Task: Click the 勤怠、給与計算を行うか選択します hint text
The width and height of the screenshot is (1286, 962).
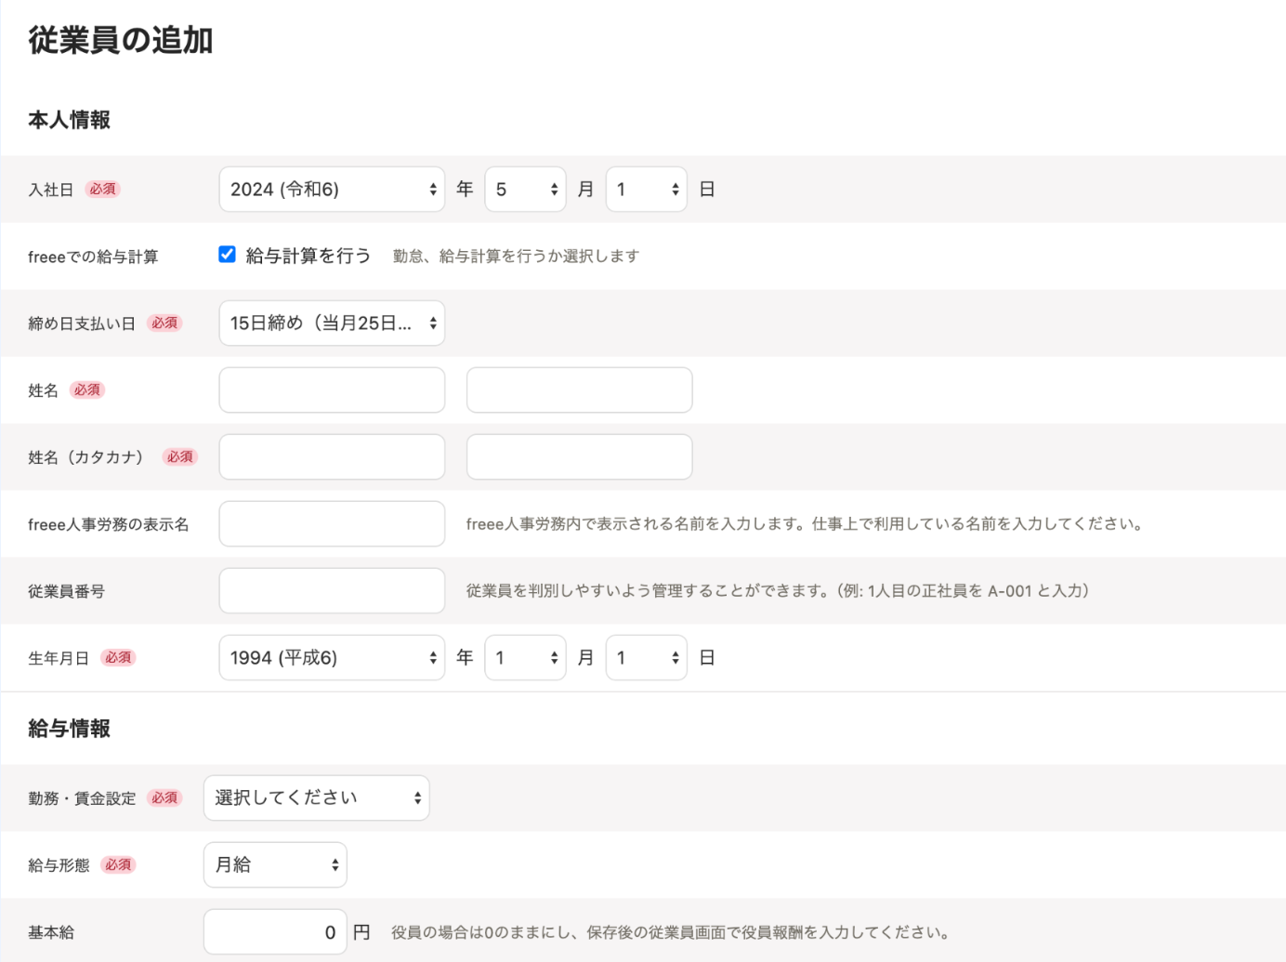Action: [516, 256]
